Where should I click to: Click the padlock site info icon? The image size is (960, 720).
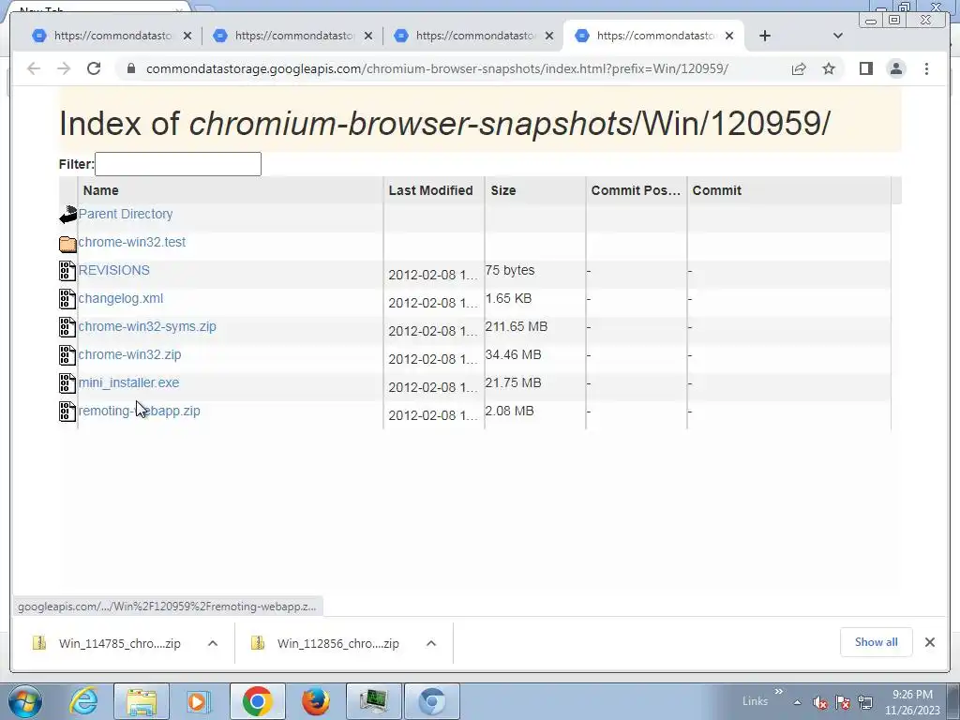pos(130,68)
